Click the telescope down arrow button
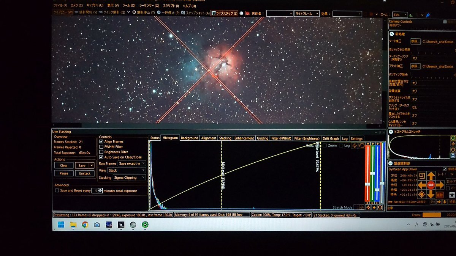This screenshot has width=456, height=256. click(431, 194)
